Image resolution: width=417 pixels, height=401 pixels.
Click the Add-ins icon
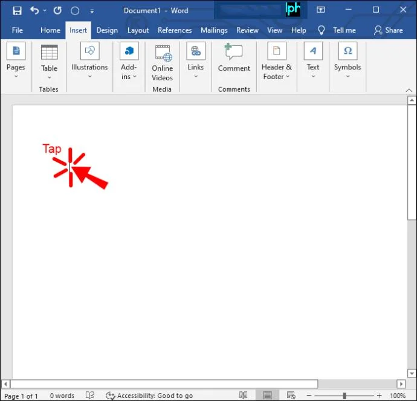coord(129,51)
